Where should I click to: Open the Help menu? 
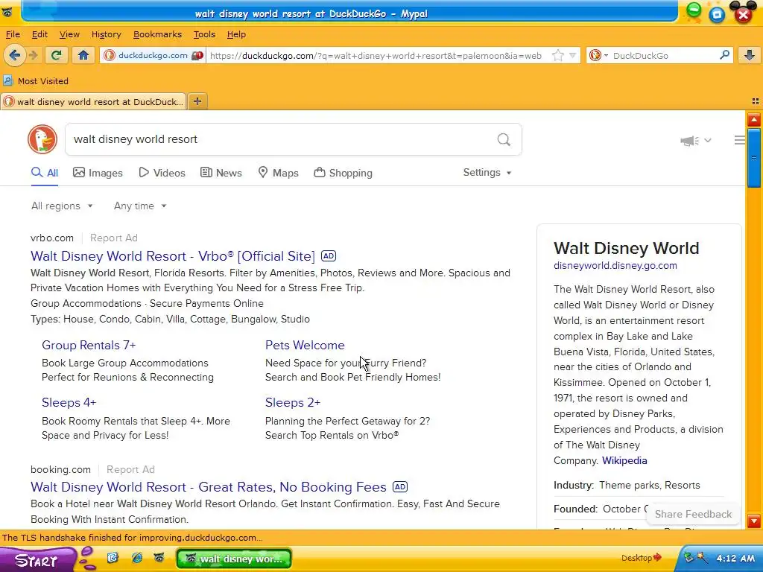click(236, 34)
